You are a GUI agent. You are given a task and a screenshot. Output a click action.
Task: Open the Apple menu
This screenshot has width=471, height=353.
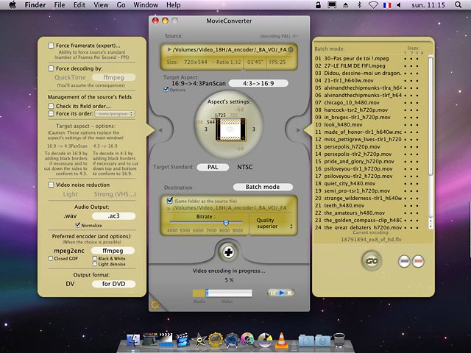(x=13, y=5)
